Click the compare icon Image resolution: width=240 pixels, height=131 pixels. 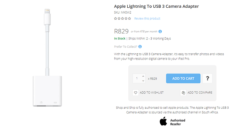[183, 93]
